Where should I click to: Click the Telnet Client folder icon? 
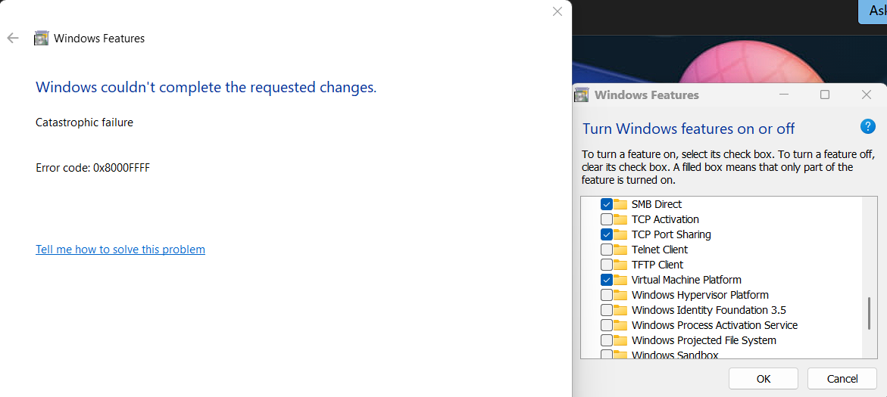click(620, 249)
